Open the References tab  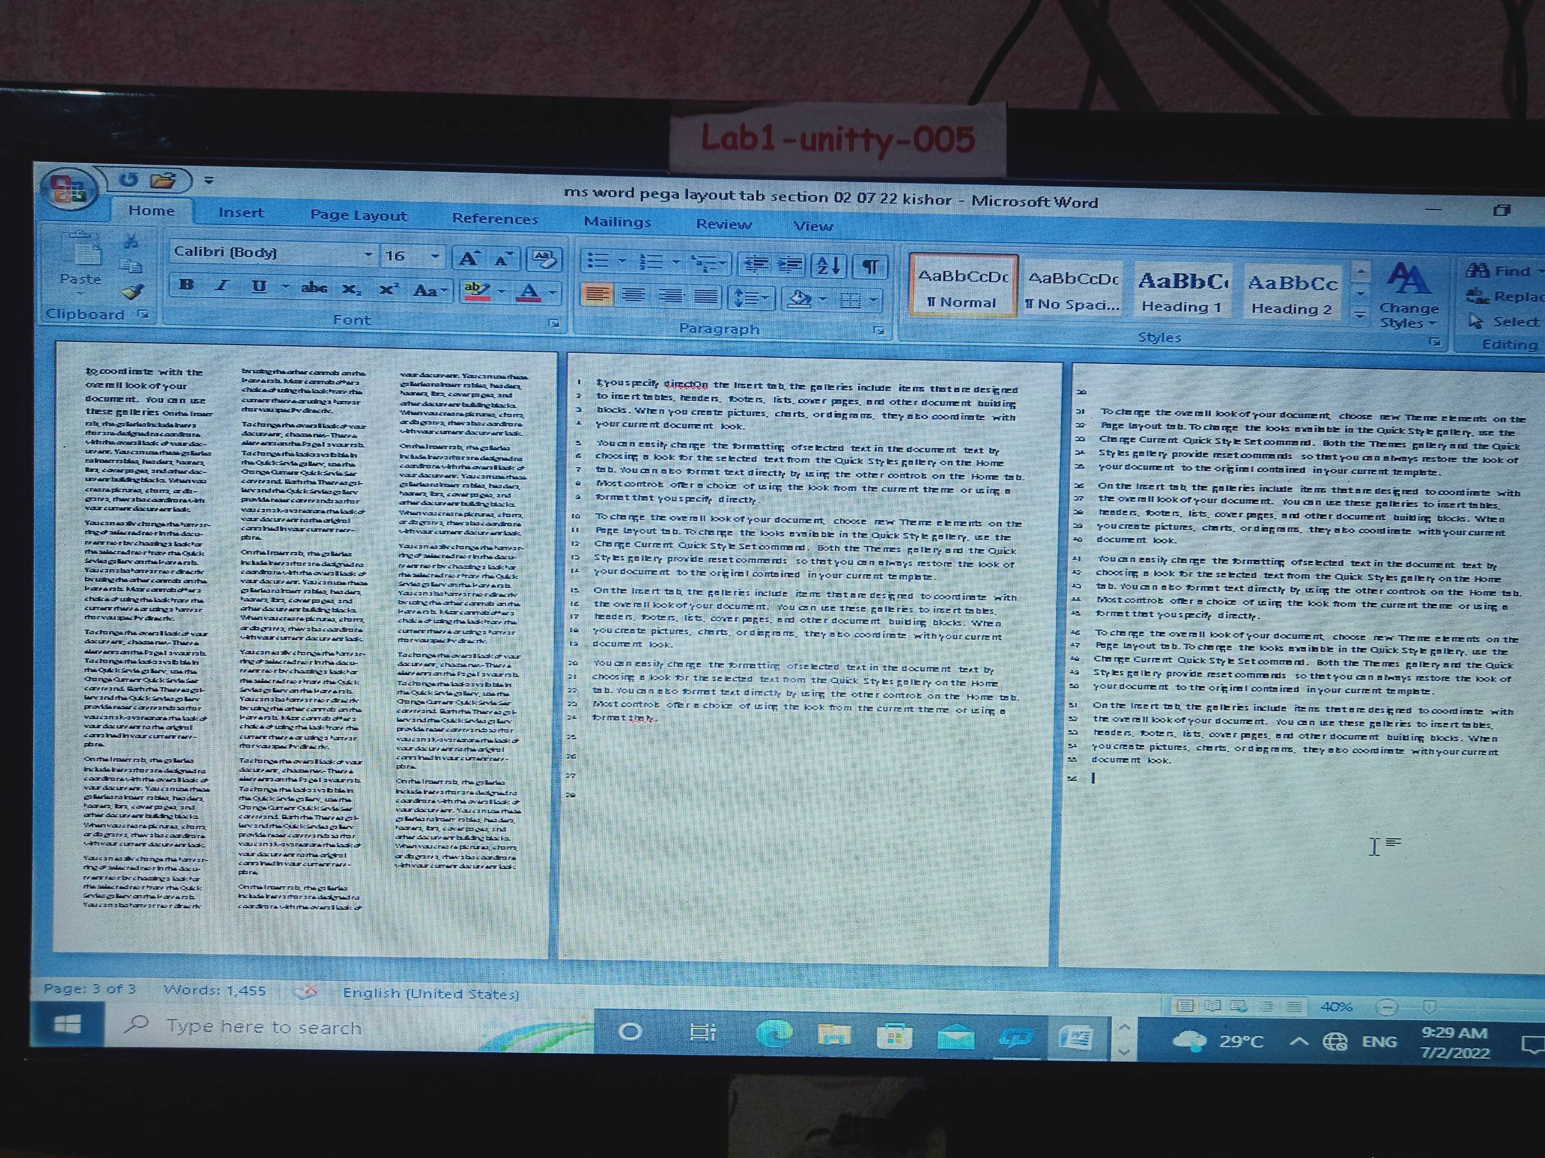pyautogui.click(x=494, y=218)
